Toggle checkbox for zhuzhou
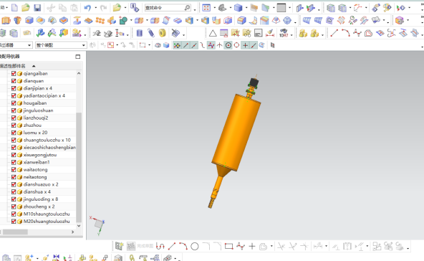This screenshot has width=424, height=261. (x=14, y=125)
